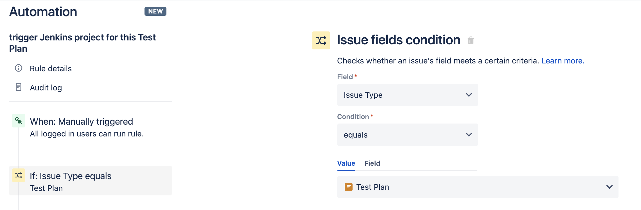Click the green manual trigger cursor icon
Image resolution: width=641 pixels, height=210 pixels.
[19, 121]
